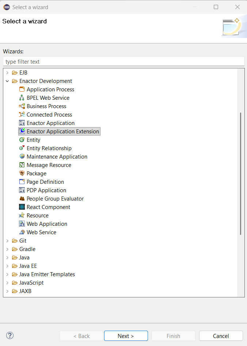Click the disabled Finish button
The image size is (247, 346).
click(x=173, y=336)
